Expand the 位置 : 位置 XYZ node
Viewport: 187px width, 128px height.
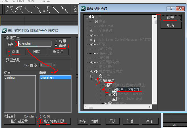pyautogui.click(x=110, y=90)
